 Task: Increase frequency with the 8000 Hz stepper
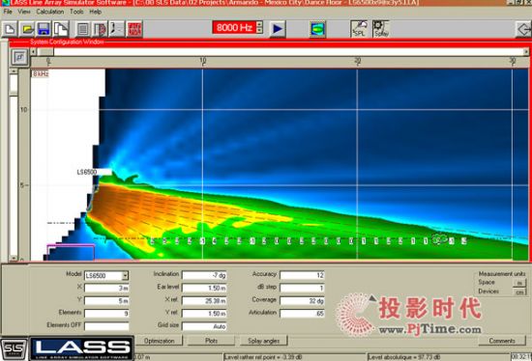(259, 24)
